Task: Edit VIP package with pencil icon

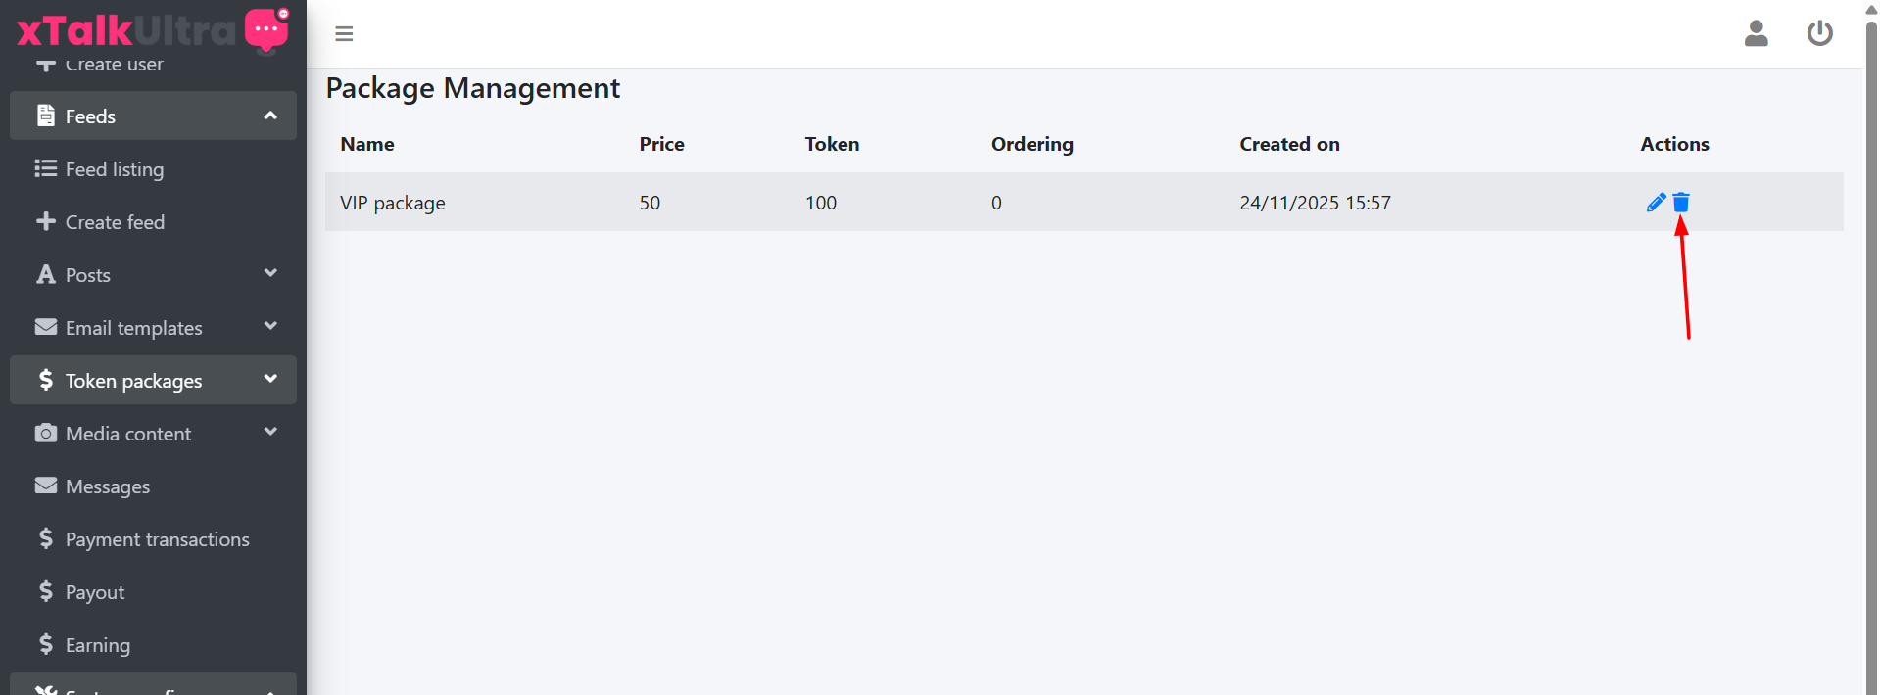Action: tap(1656, 203)
